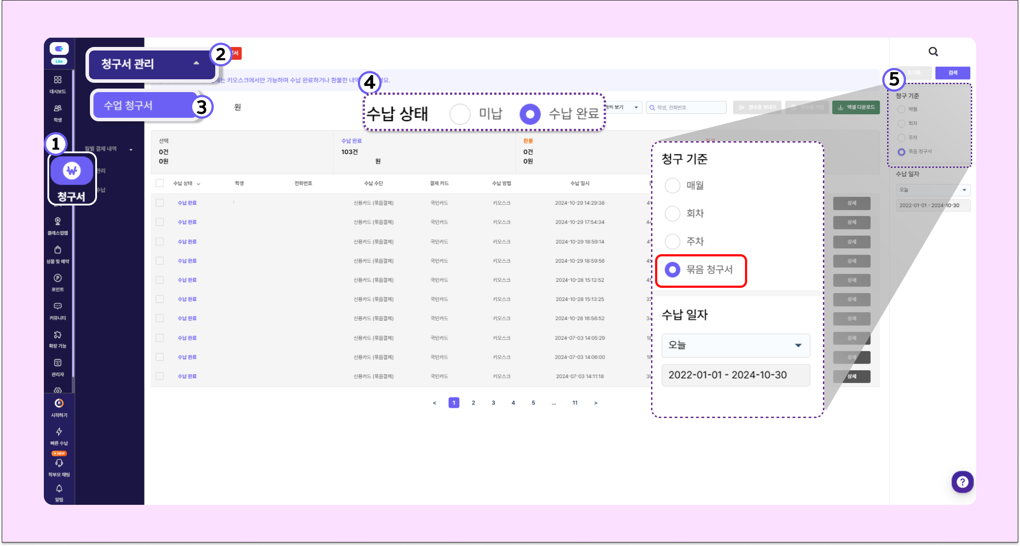Check the select-all checkbox in table header
This screenshot has height=546, width=1020.
click(x=160, y=183)
